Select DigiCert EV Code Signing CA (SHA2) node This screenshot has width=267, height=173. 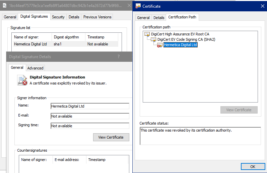pos(186,39)
